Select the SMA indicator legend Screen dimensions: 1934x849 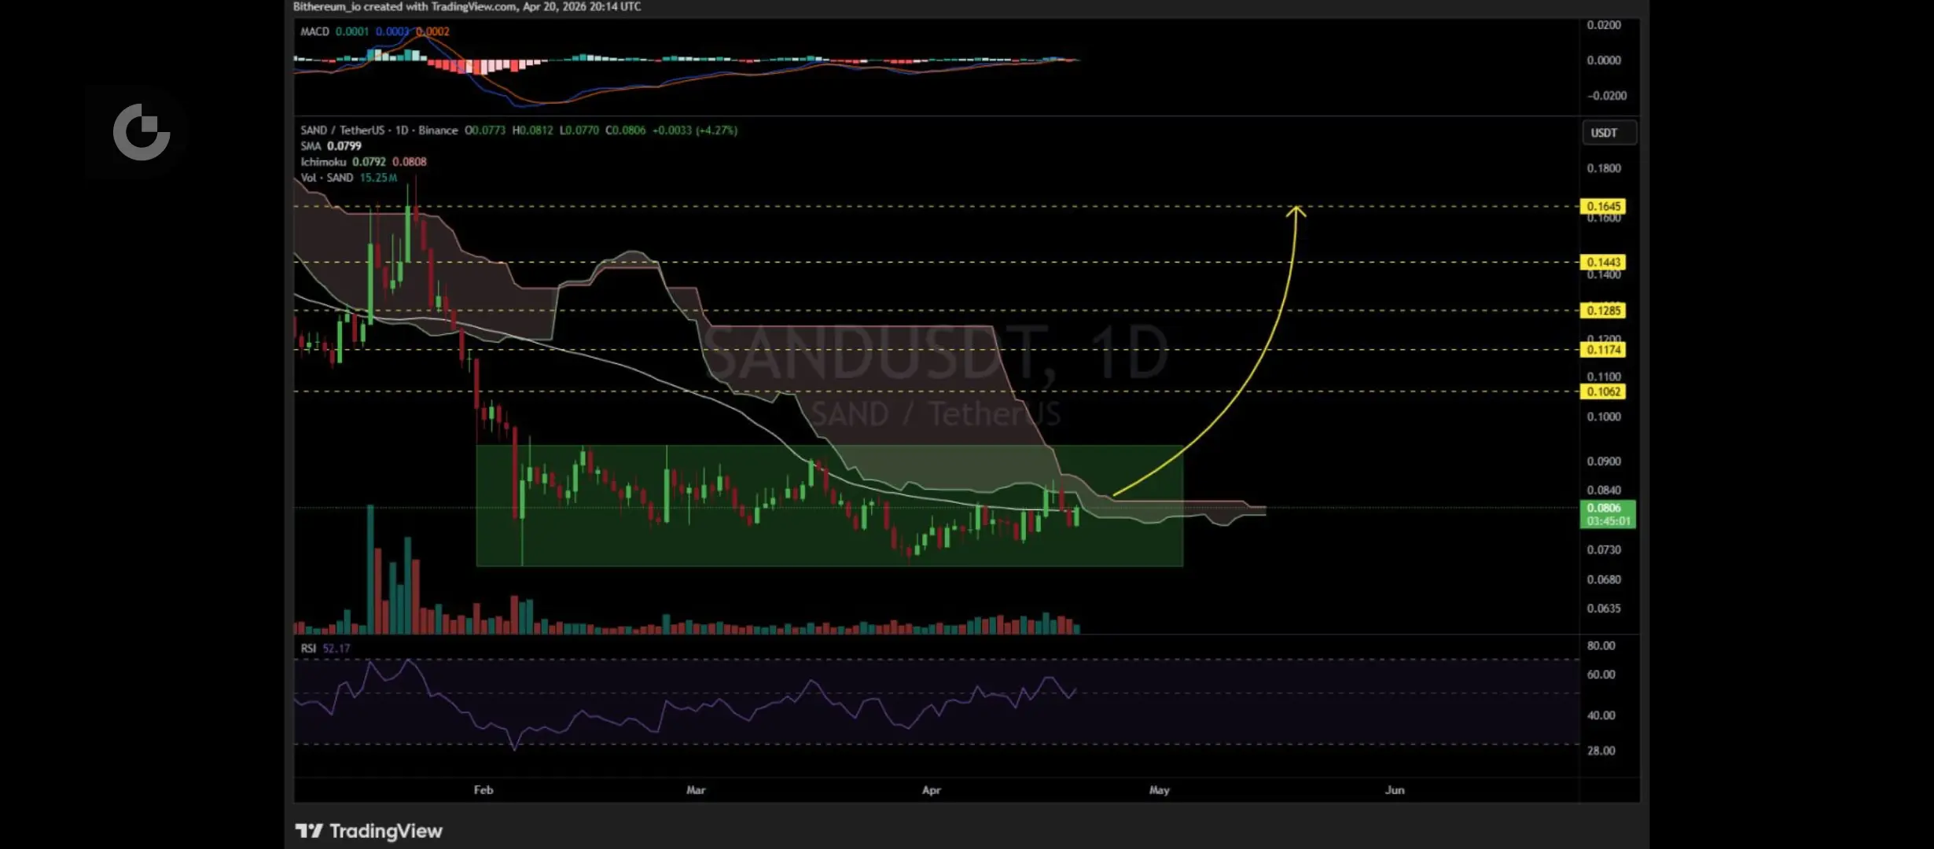[311, 146]
